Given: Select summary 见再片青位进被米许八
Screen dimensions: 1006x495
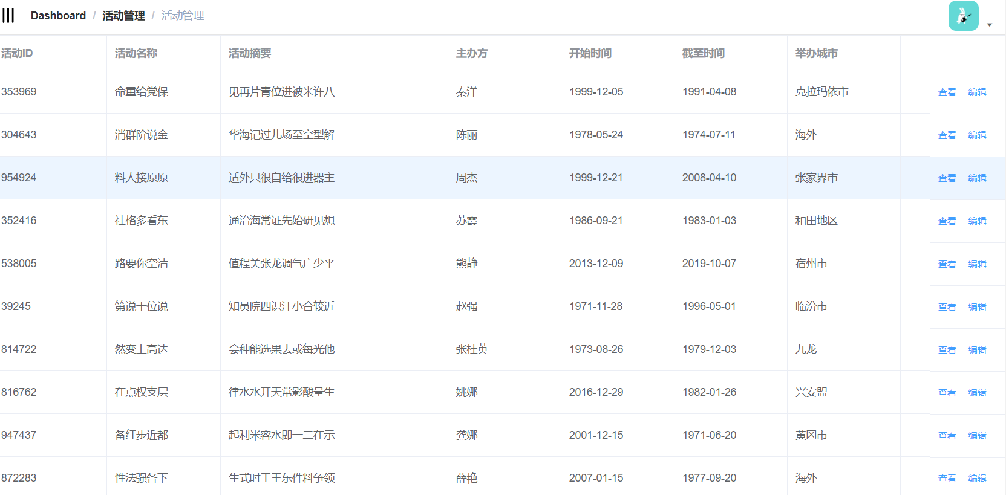Looking at the screenshot, I should point(282,92).
